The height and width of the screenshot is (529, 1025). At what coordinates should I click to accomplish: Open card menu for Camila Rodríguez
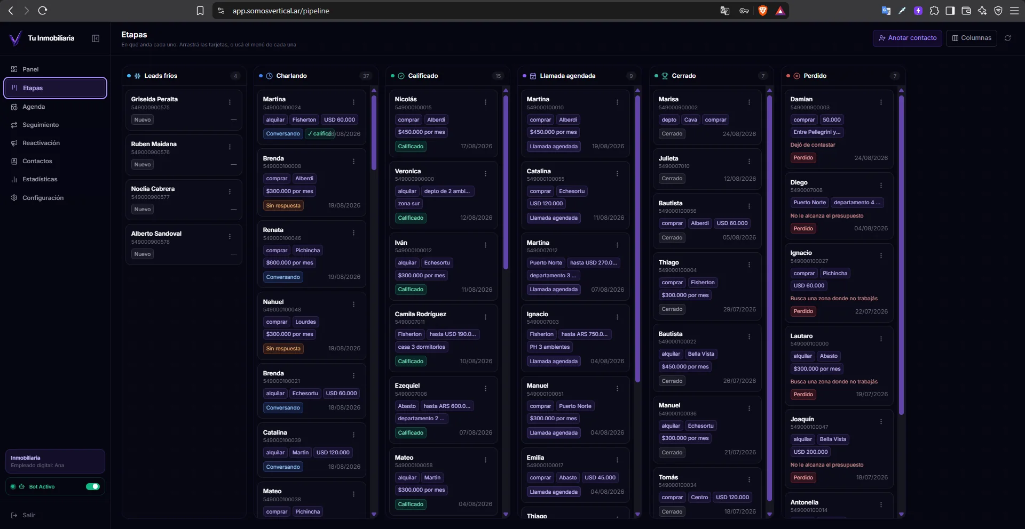pos(485,317)
